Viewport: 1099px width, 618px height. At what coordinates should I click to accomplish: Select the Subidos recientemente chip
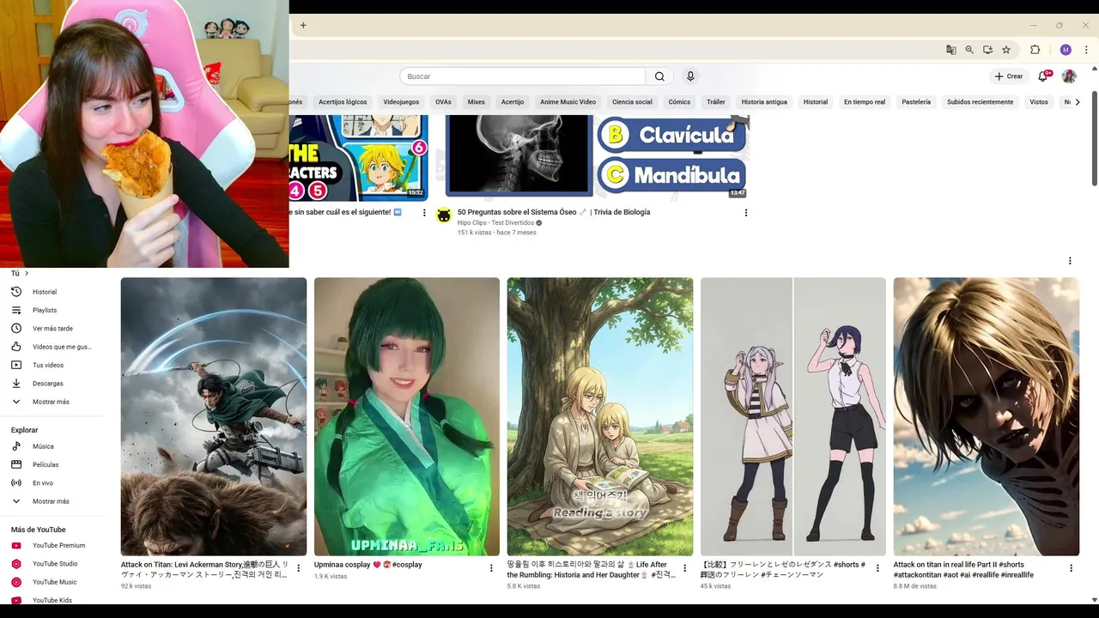click(x=980, y=102)
